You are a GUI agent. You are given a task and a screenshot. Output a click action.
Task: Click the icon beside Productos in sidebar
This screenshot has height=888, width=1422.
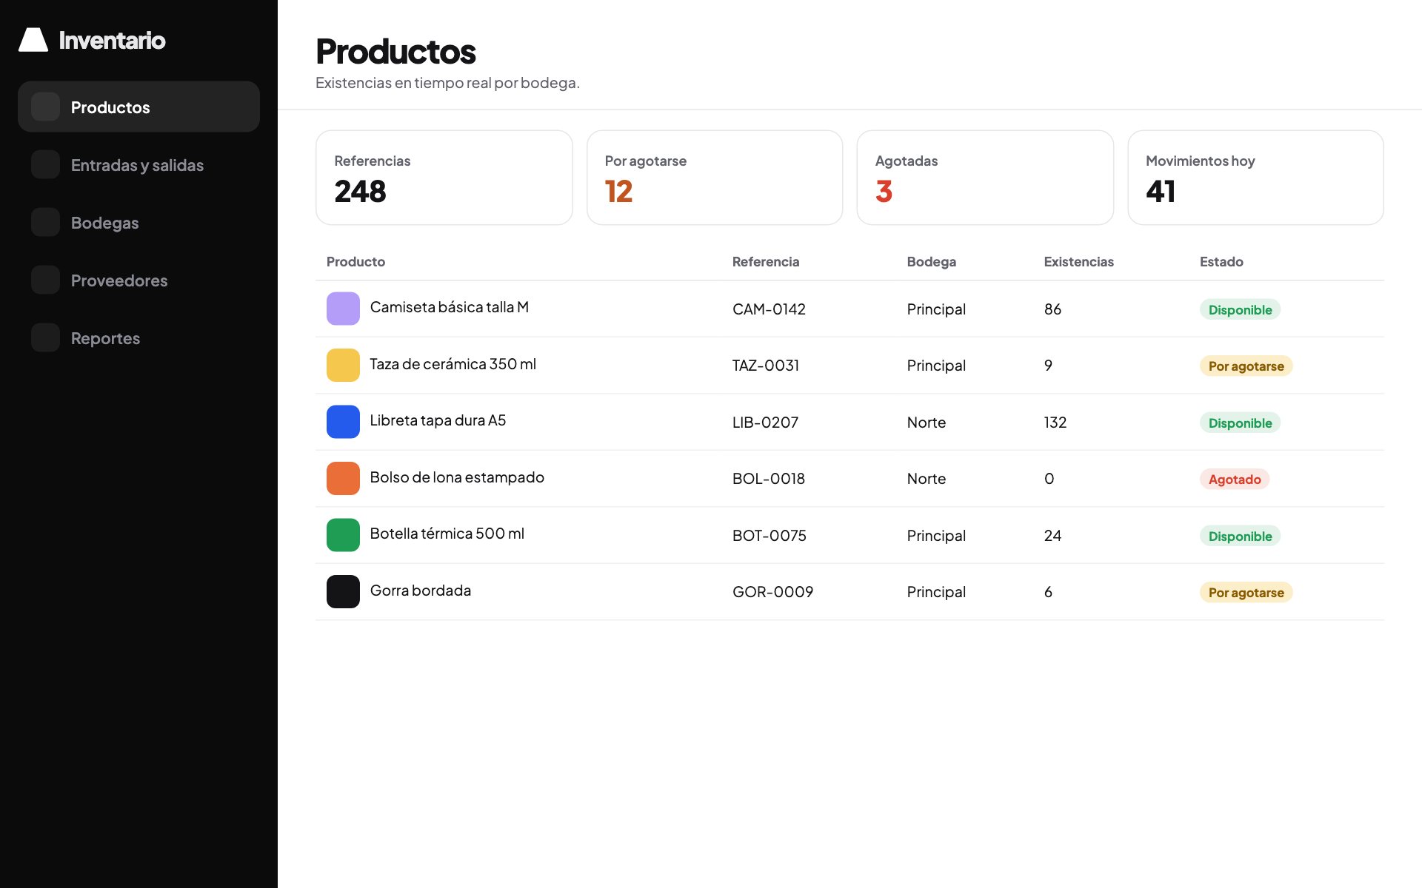45,107
